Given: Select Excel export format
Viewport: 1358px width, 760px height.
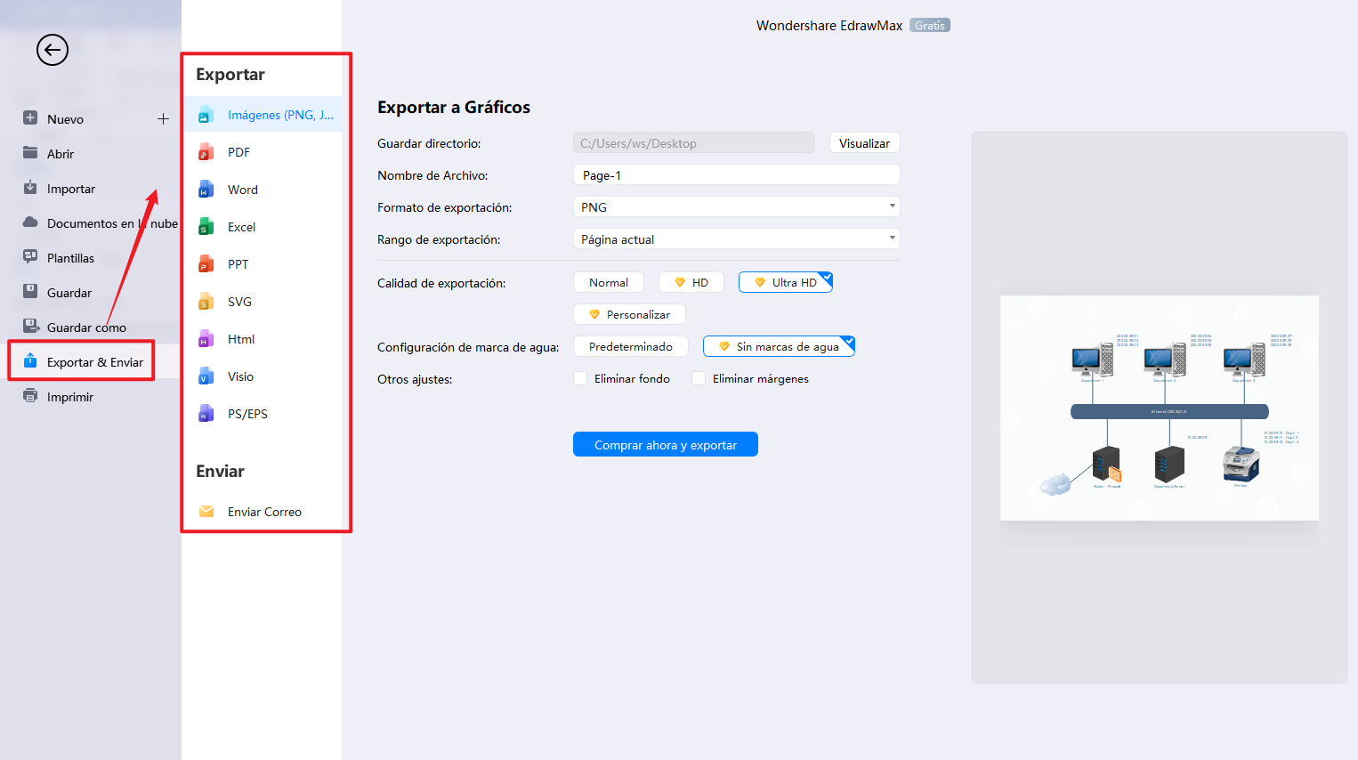Looking at the screenshot, I should point(240,227).
